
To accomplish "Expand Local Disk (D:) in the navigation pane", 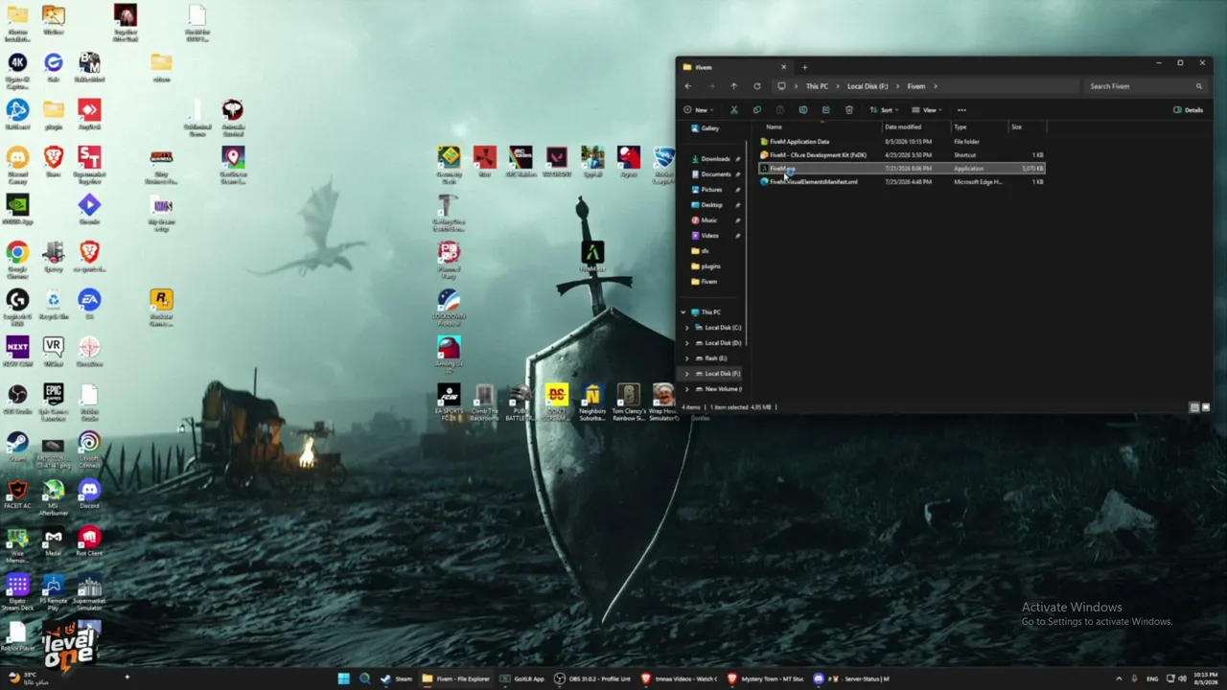I will pos(686,343).
